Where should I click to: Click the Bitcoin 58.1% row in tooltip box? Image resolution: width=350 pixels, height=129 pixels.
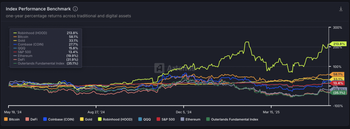46,37
